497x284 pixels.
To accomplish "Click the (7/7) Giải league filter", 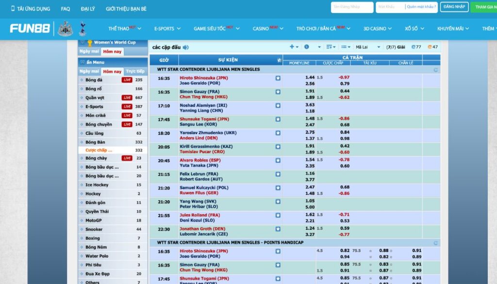I will pos(396,47).
